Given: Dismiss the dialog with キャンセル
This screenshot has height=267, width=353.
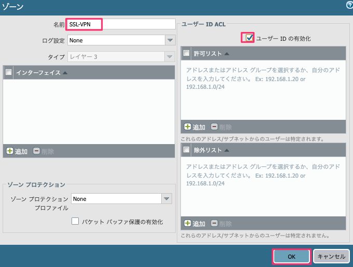Looking at the screenshot, I should pyautogui.click(x=331, y=256).
